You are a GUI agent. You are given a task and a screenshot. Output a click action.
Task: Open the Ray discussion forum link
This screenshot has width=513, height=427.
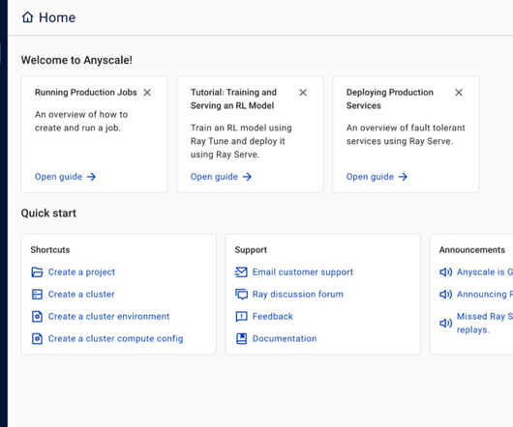[298, 294]
